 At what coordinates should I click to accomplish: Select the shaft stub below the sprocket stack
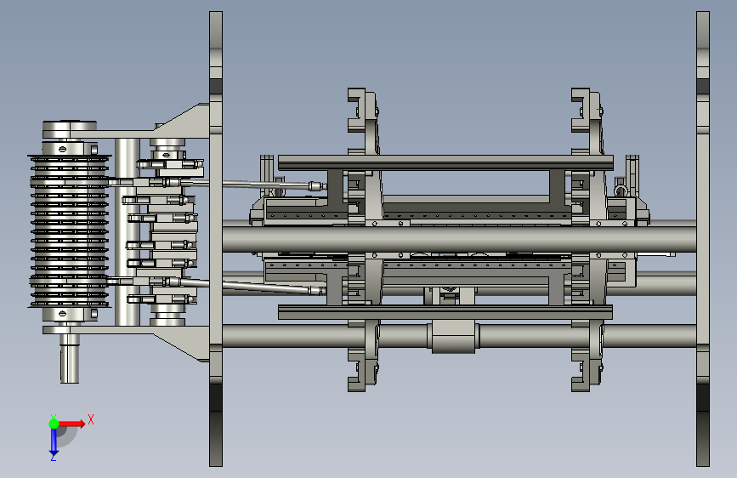tap(70, 358)
